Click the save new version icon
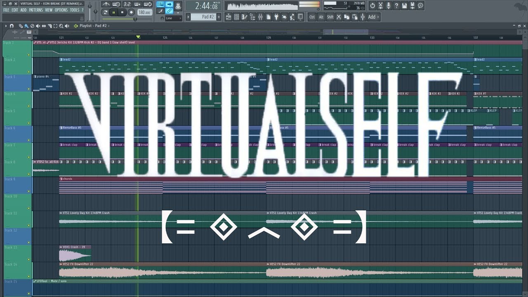 point(412,6)
